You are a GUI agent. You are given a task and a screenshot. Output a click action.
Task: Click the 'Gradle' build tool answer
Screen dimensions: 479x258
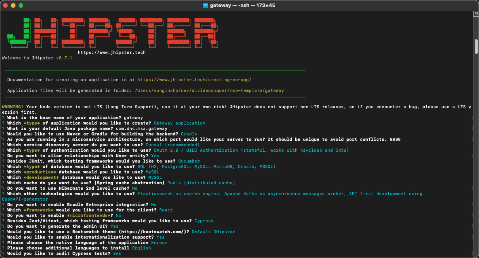tap(189, 134)
